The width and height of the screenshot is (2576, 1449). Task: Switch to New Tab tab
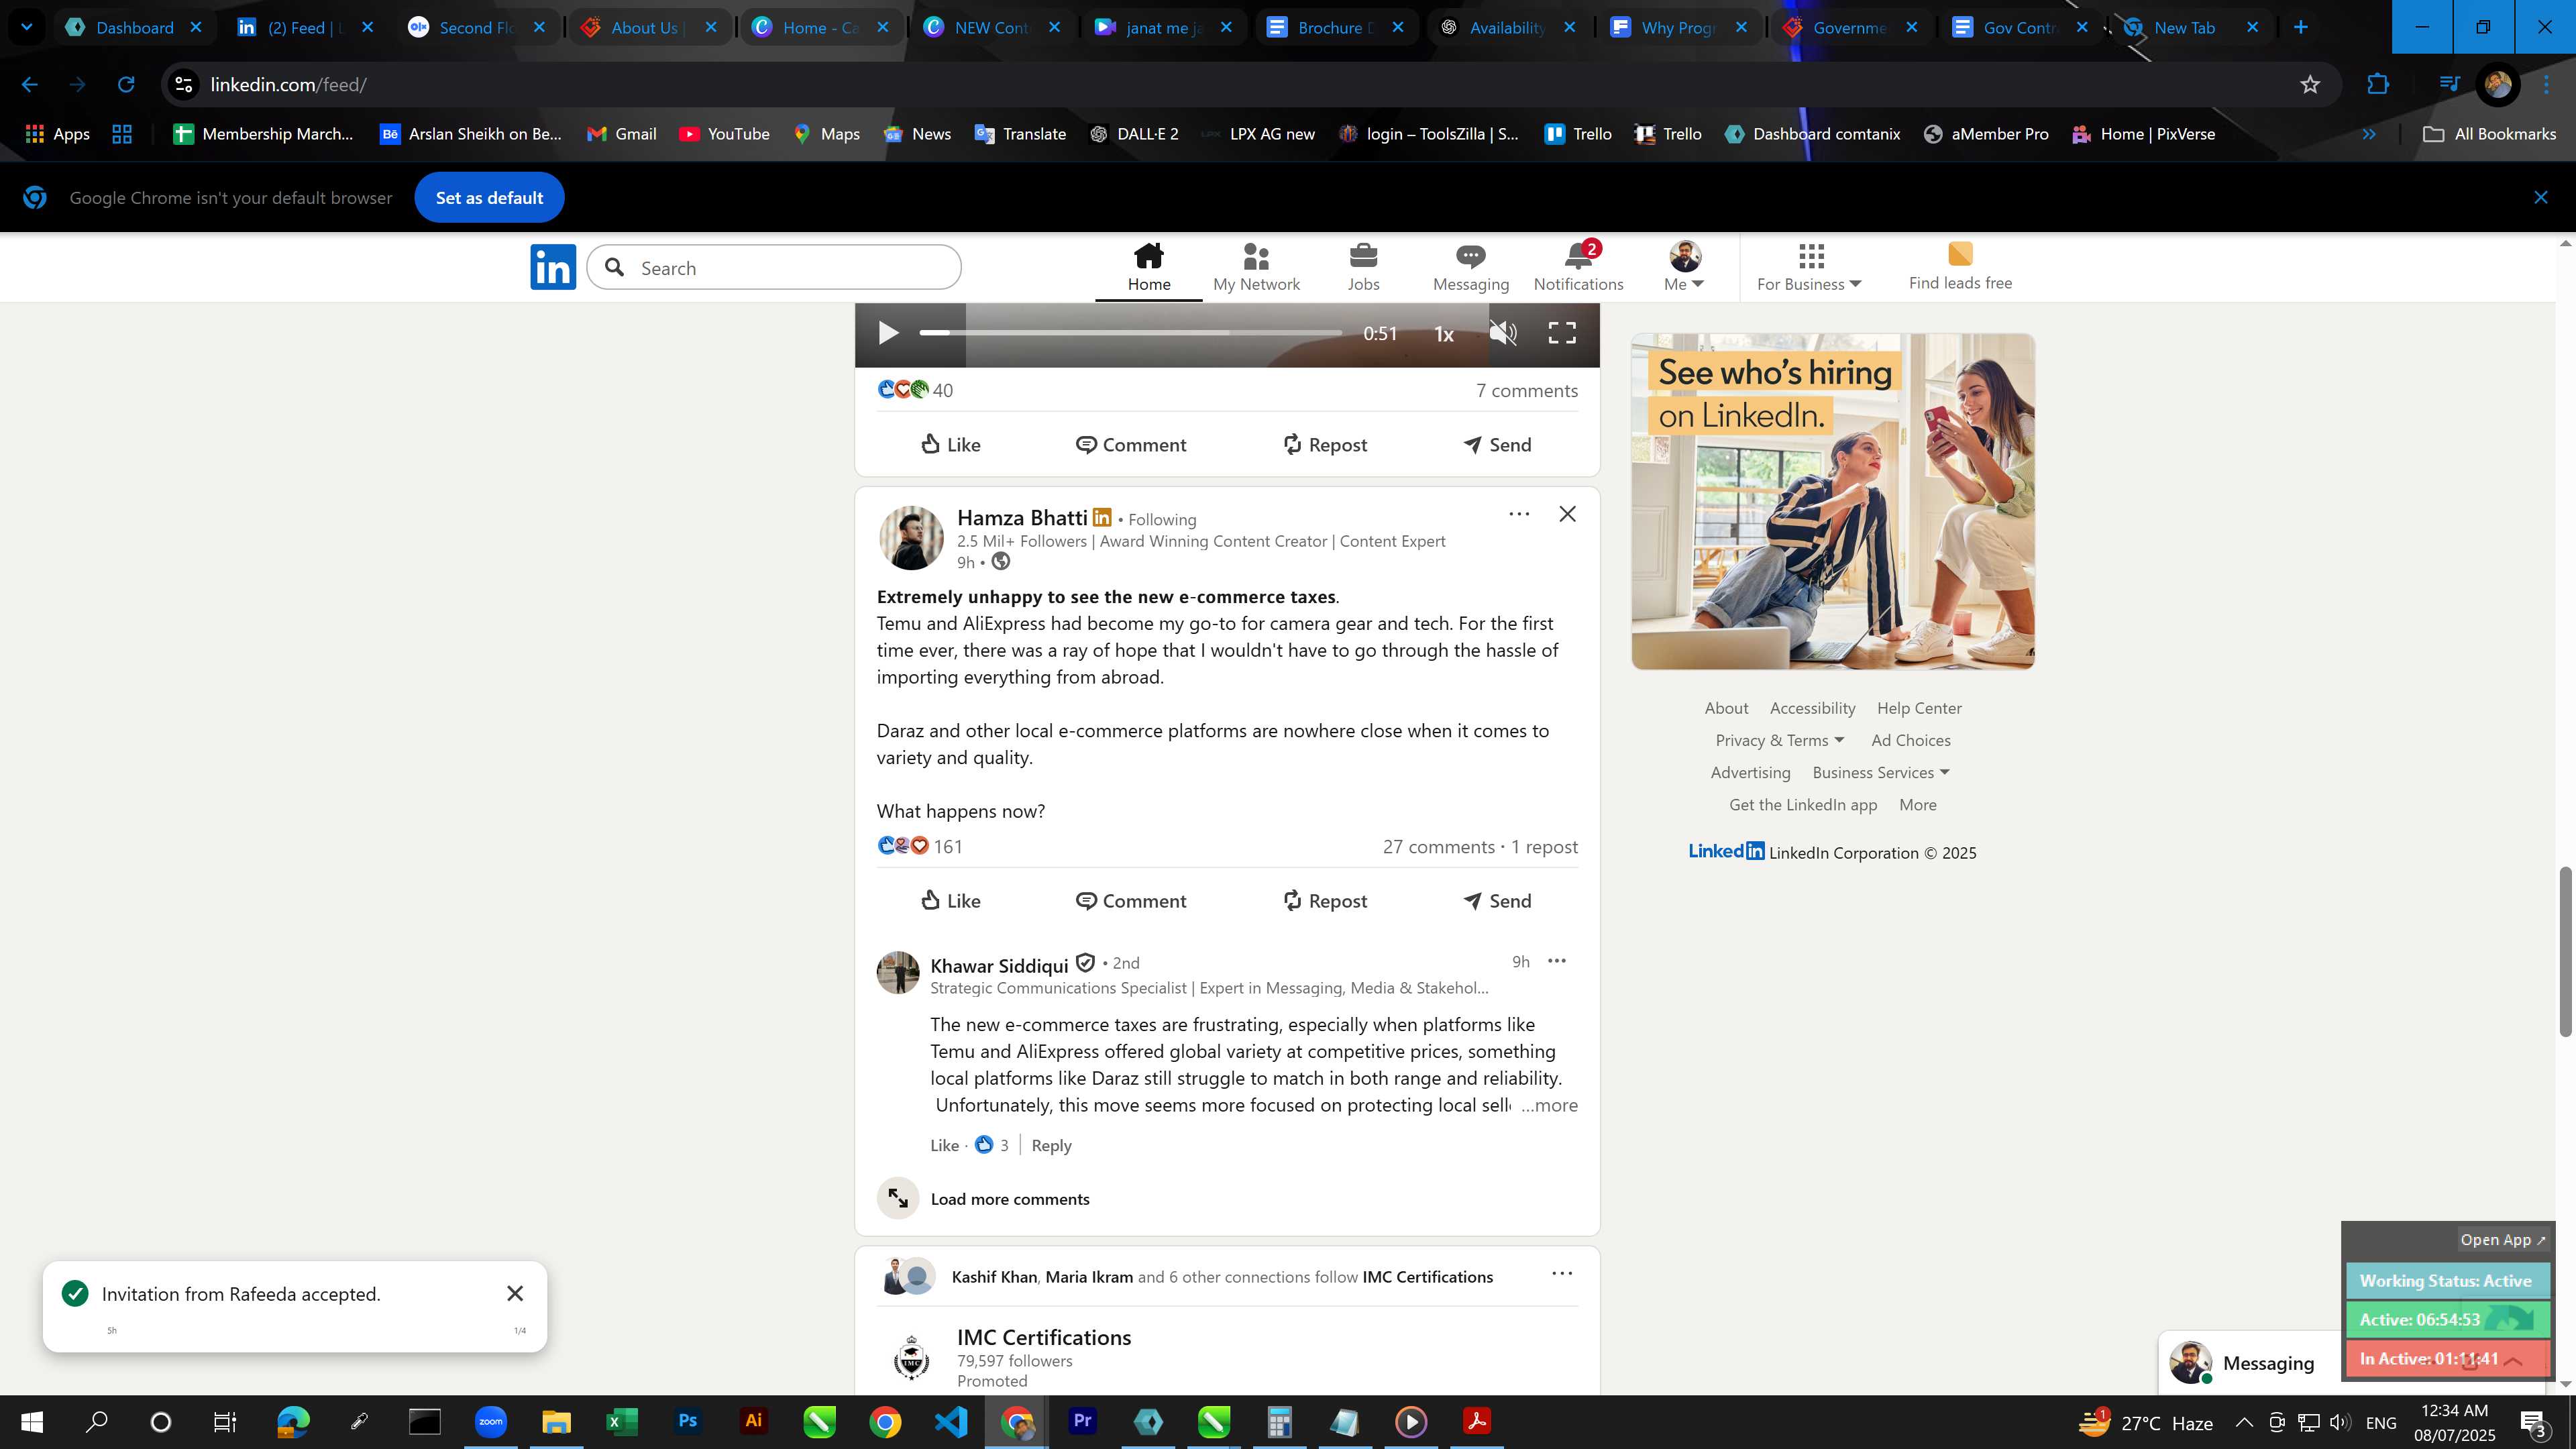pos(2184,28)
